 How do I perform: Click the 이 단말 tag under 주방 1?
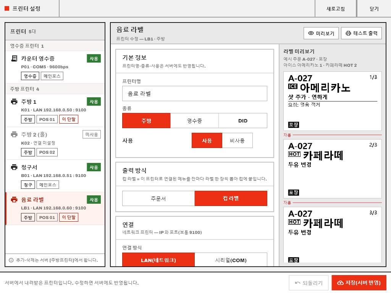[69, 119]
